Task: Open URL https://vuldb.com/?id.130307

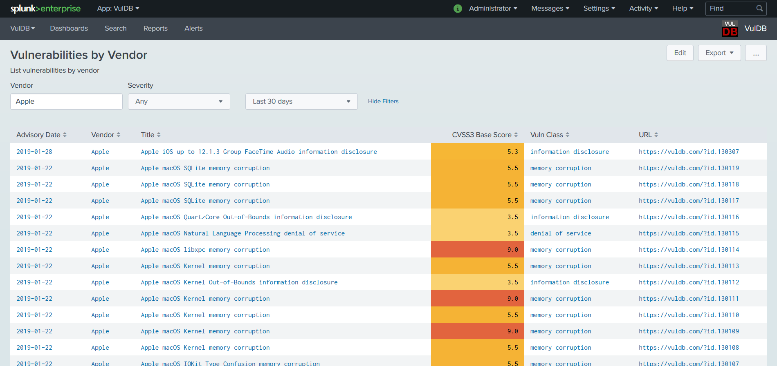Action: pyautogui.click(x=689, y=152)
